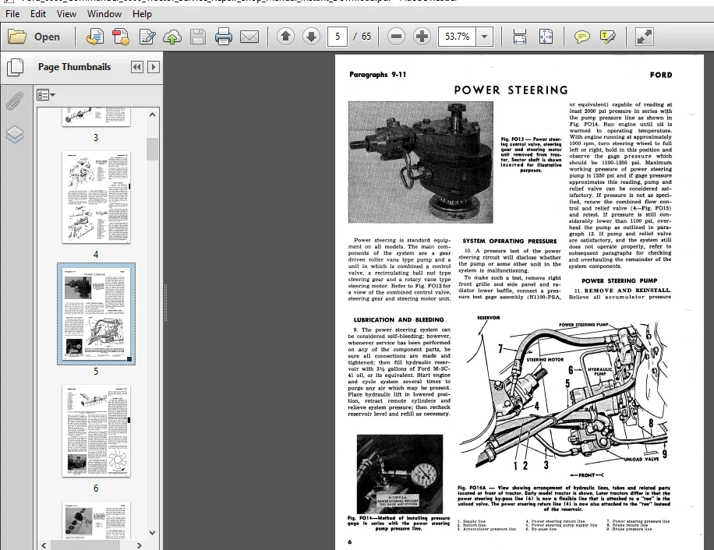This screenshot has height=550, width=714.
Task: Open the Help menu
Action: tap(142, 14)
